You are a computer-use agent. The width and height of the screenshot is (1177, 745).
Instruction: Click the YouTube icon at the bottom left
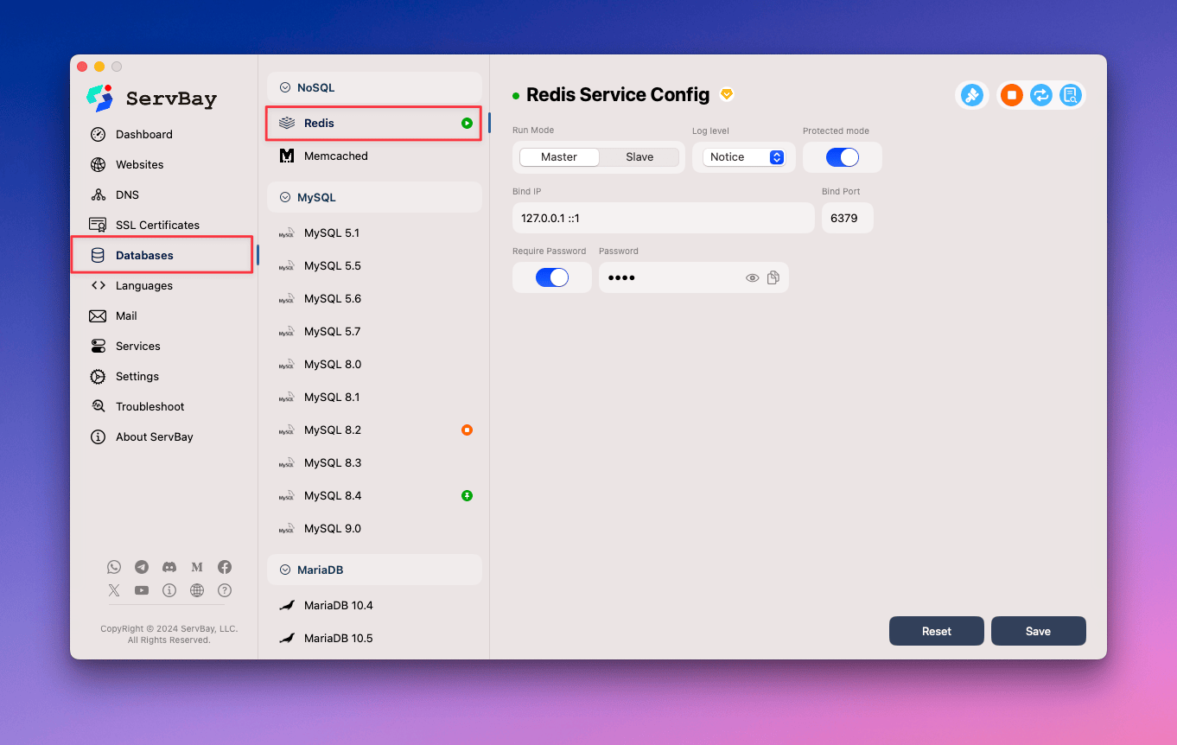[142, 590]
